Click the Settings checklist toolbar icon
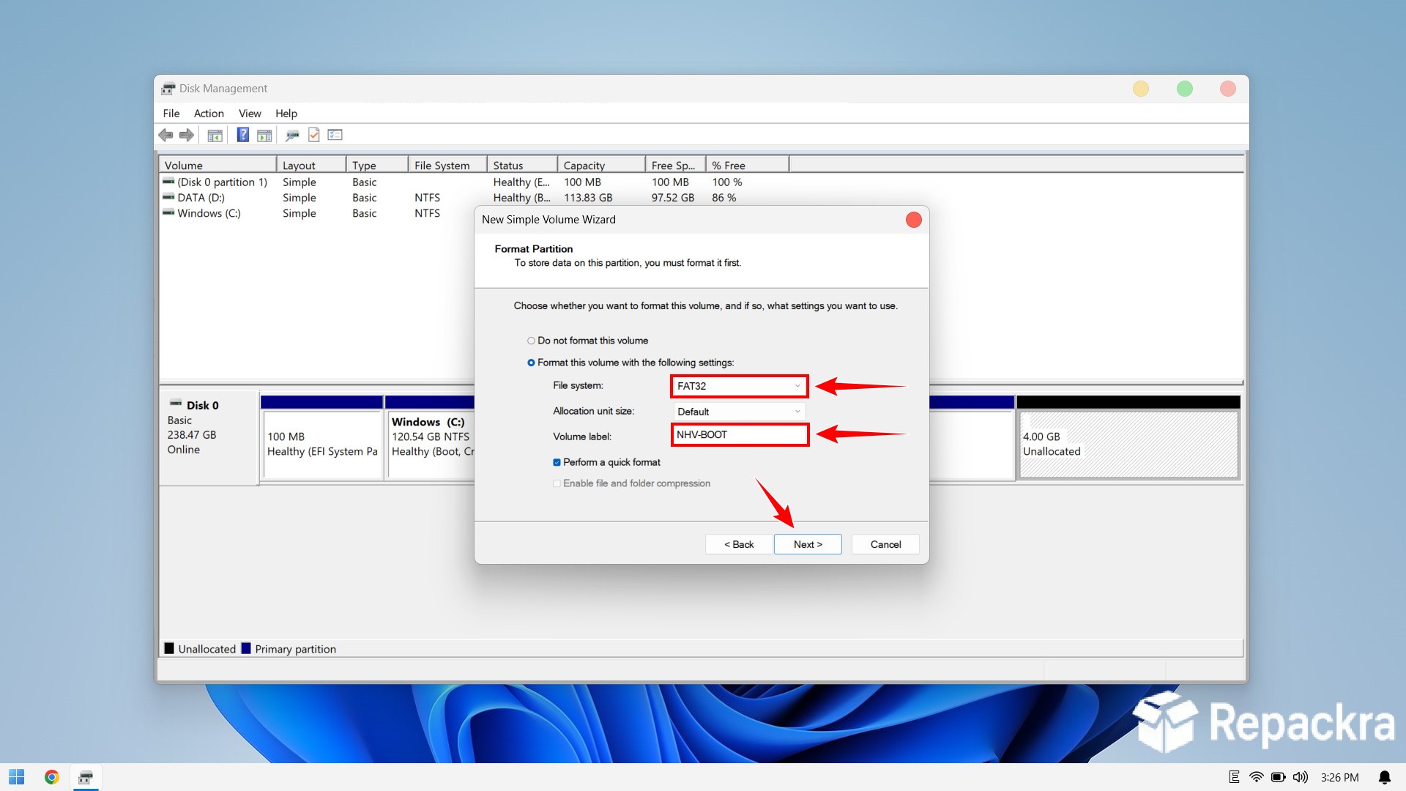 click(335, 135)
